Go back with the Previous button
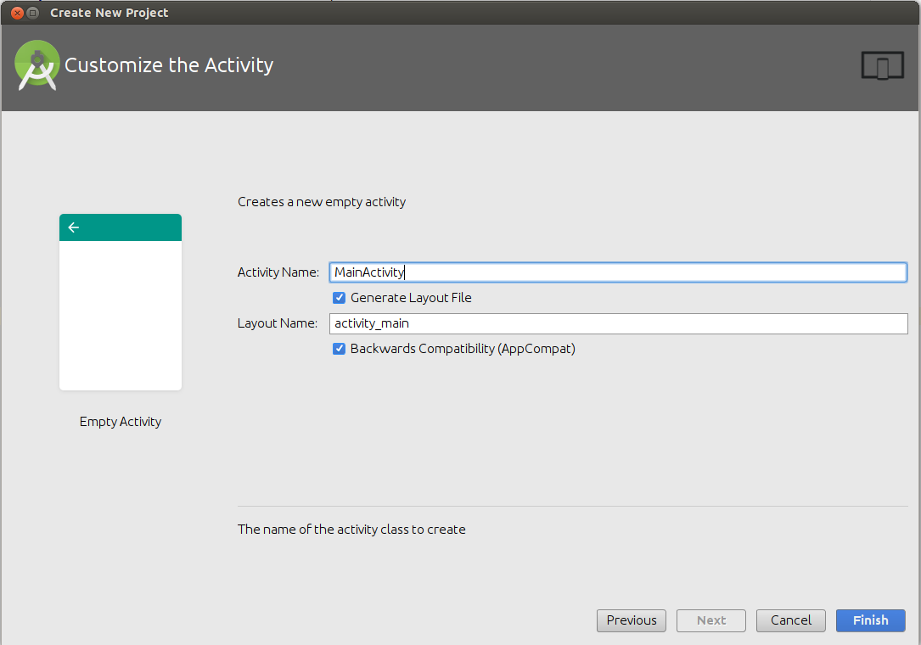 632,620
